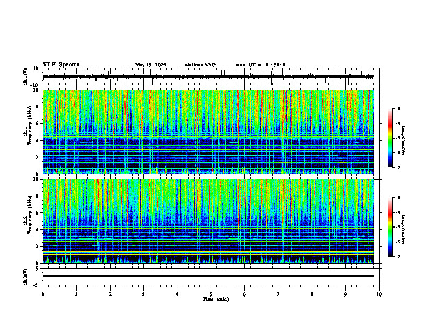Select the ch.1 colorbar log(PSD) unit label
This screenshot has width=427, height=330.
pyautogui.click(x=404, y=140)
